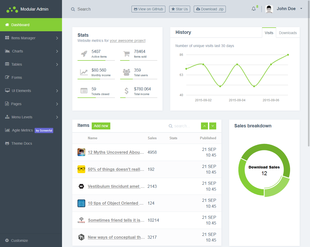This screenshot has width=310, height=247.
Task: Click the Tickets closed list icon
Action: pos(84,91)
